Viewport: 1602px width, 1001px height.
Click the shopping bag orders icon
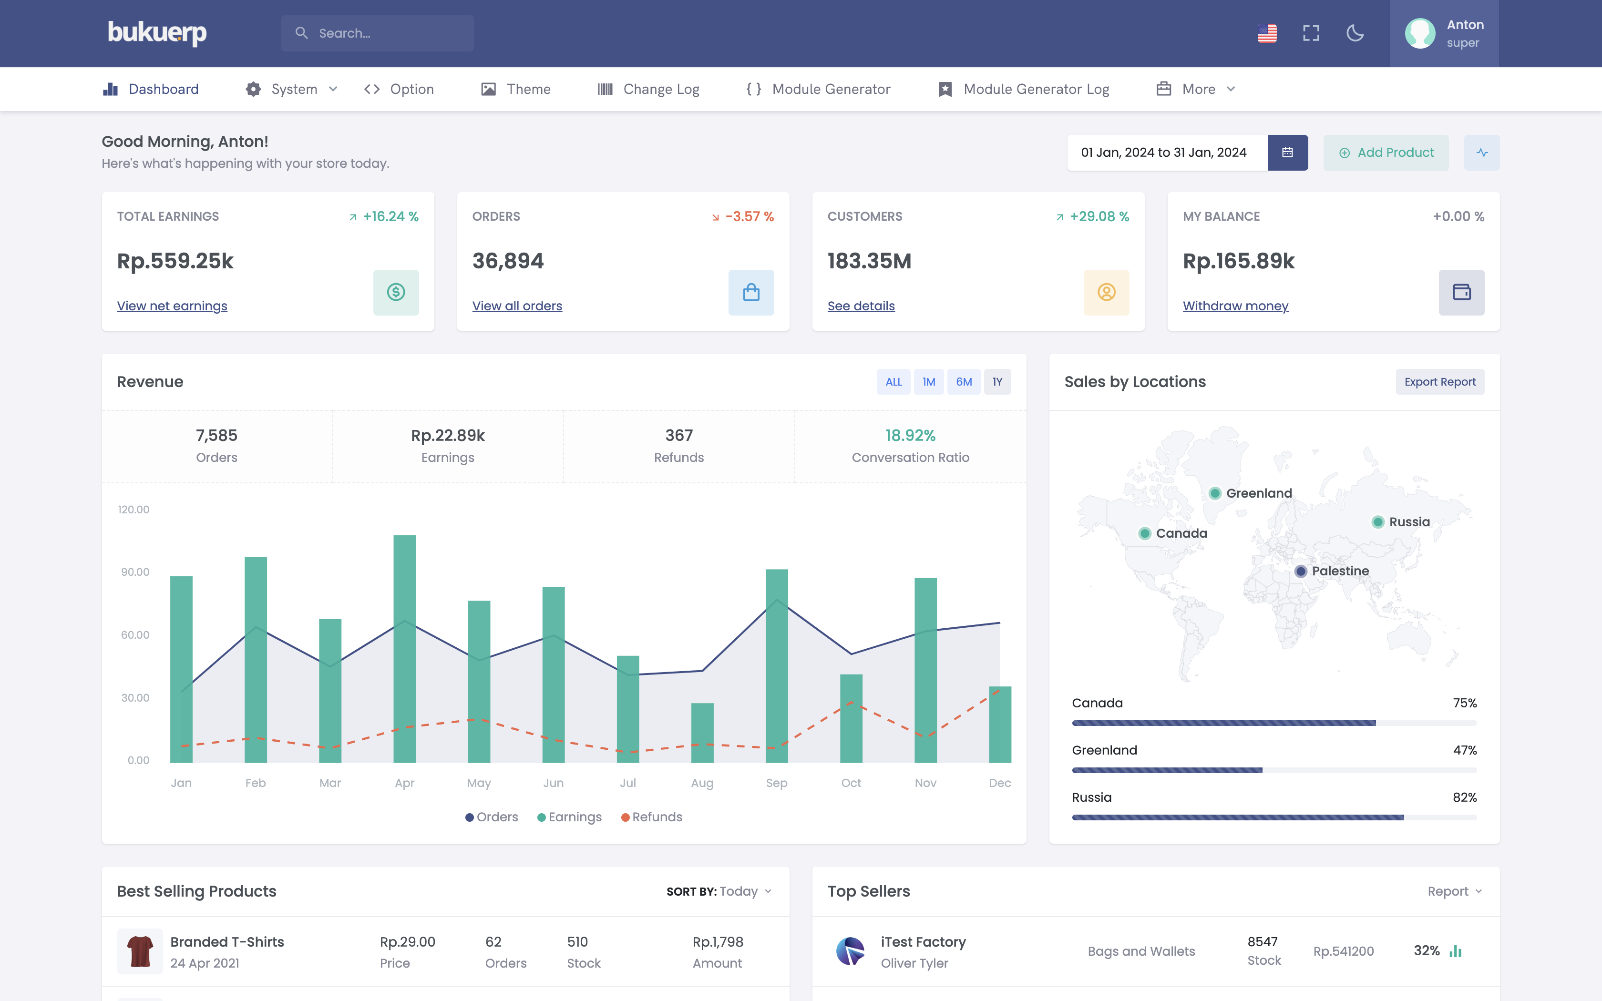coord(750,292)
